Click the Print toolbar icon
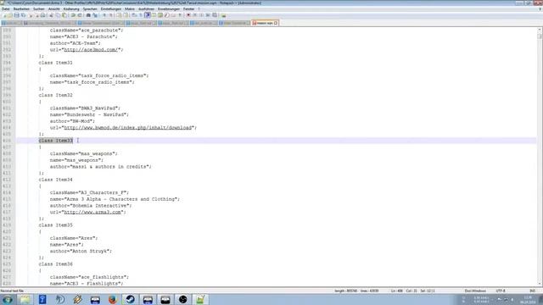 (43, 15)
